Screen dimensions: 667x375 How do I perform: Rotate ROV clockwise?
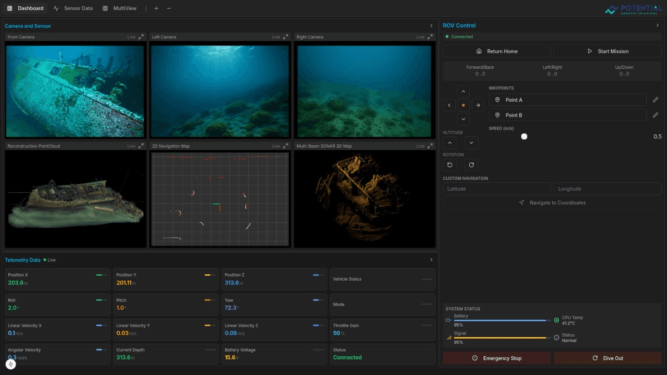(x=471, y=165)
